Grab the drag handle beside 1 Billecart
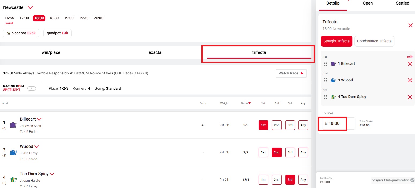 tap(326, 64)
